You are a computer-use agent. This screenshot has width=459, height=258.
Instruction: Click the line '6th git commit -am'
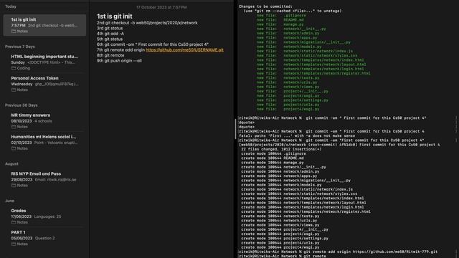[x=153, y=44]
